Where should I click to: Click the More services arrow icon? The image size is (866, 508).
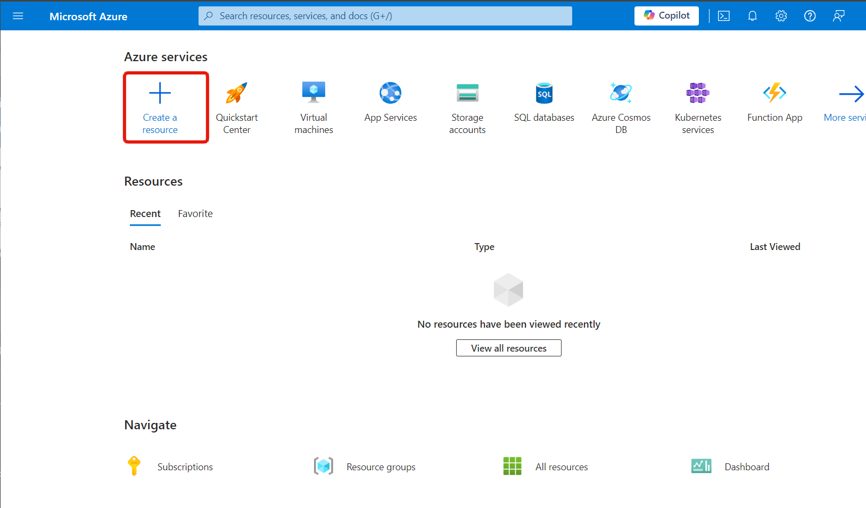click(852, 94)
